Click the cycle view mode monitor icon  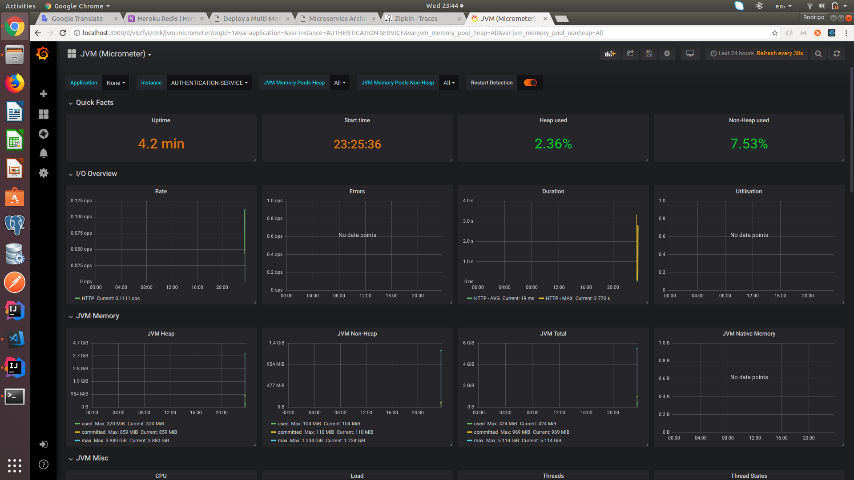[690, 53]
